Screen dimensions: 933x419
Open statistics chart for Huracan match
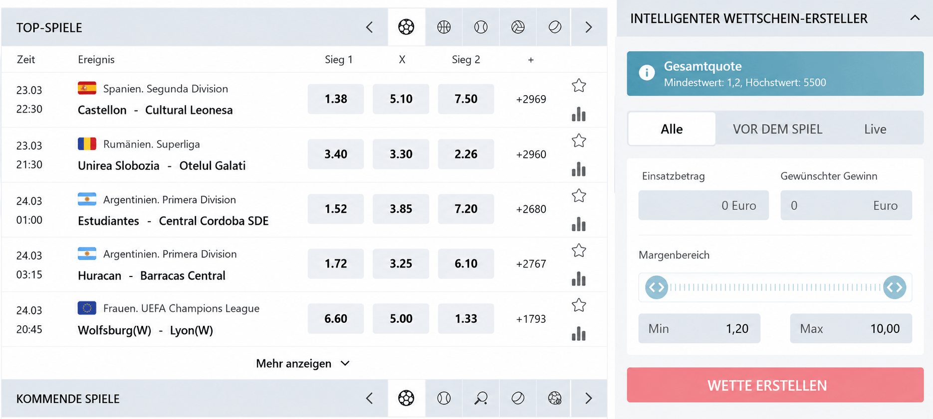[579, 279]
